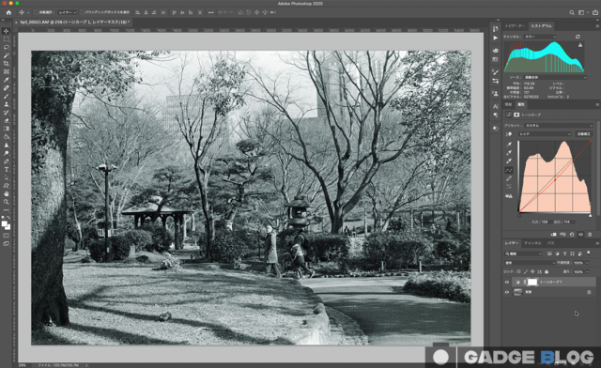The image size is (601, 368).
Task: Delete the adjustment via trash icon in Properties
Action: point(590,234)
